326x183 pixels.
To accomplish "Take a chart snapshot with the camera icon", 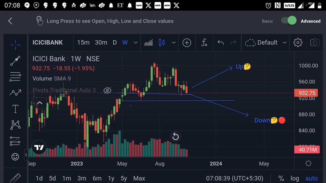I will pyautogui.click(x=315, y=43).
